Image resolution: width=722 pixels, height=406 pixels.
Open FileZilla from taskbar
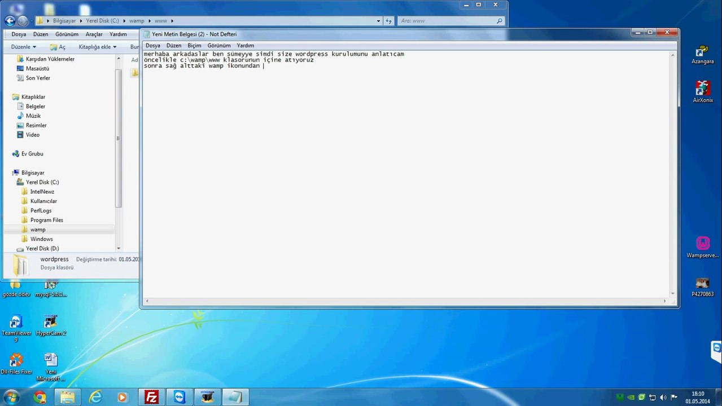coord(151,397)
